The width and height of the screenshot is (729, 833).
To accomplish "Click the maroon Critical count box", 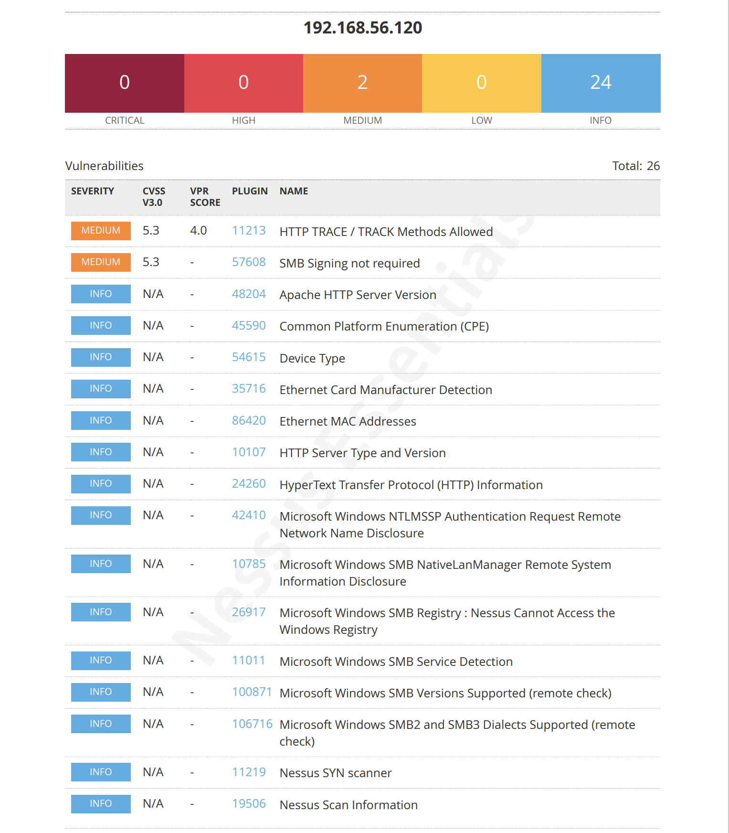I will coord(125,83).
